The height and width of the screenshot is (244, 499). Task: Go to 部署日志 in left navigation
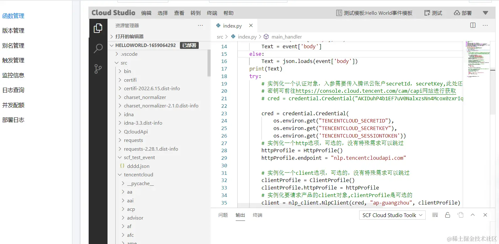[x=13, y=120]
